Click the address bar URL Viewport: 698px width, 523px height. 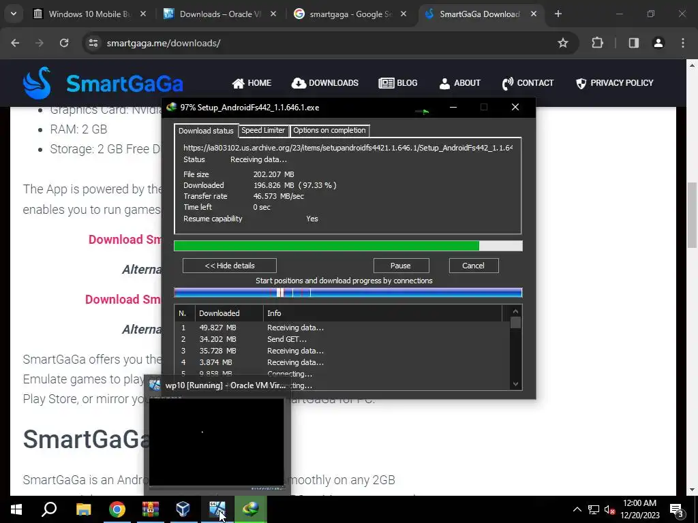[x=164, y=43]
